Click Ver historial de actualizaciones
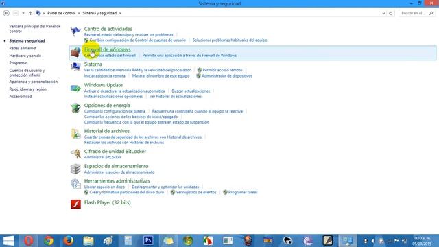 (x=176, y=96)
